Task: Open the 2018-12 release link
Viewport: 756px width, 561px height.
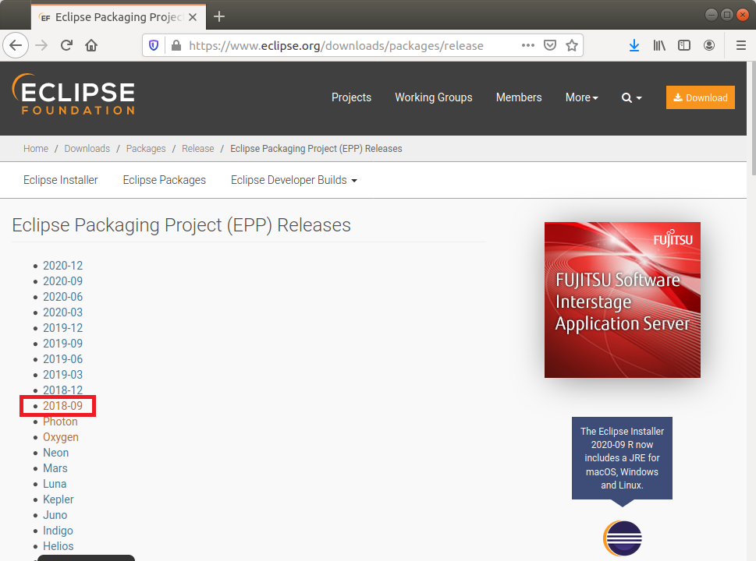Action: [62, 390]
